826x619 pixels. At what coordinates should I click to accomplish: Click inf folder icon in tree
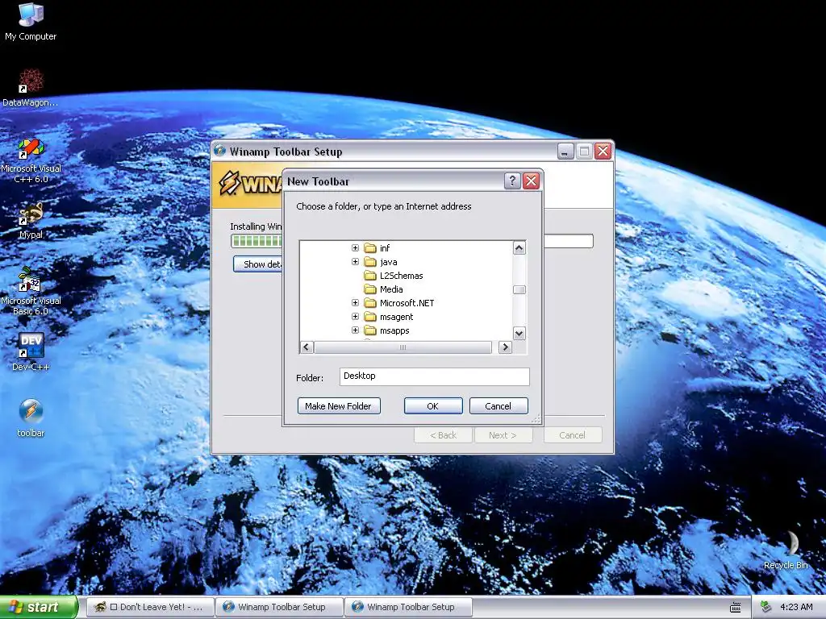pos(370,248)
